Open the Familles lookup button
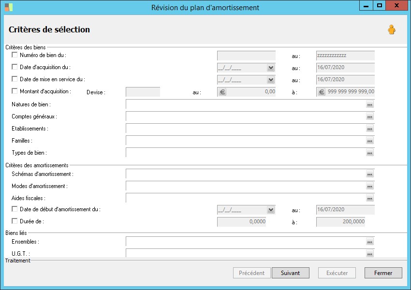This screenshot has height=290, width=411. (x=370, y=141)
